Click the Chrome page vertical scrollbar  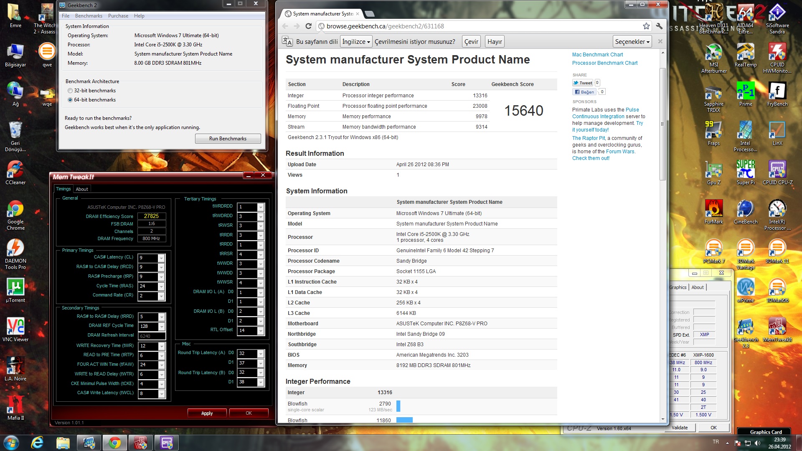(x=662, y=124)
